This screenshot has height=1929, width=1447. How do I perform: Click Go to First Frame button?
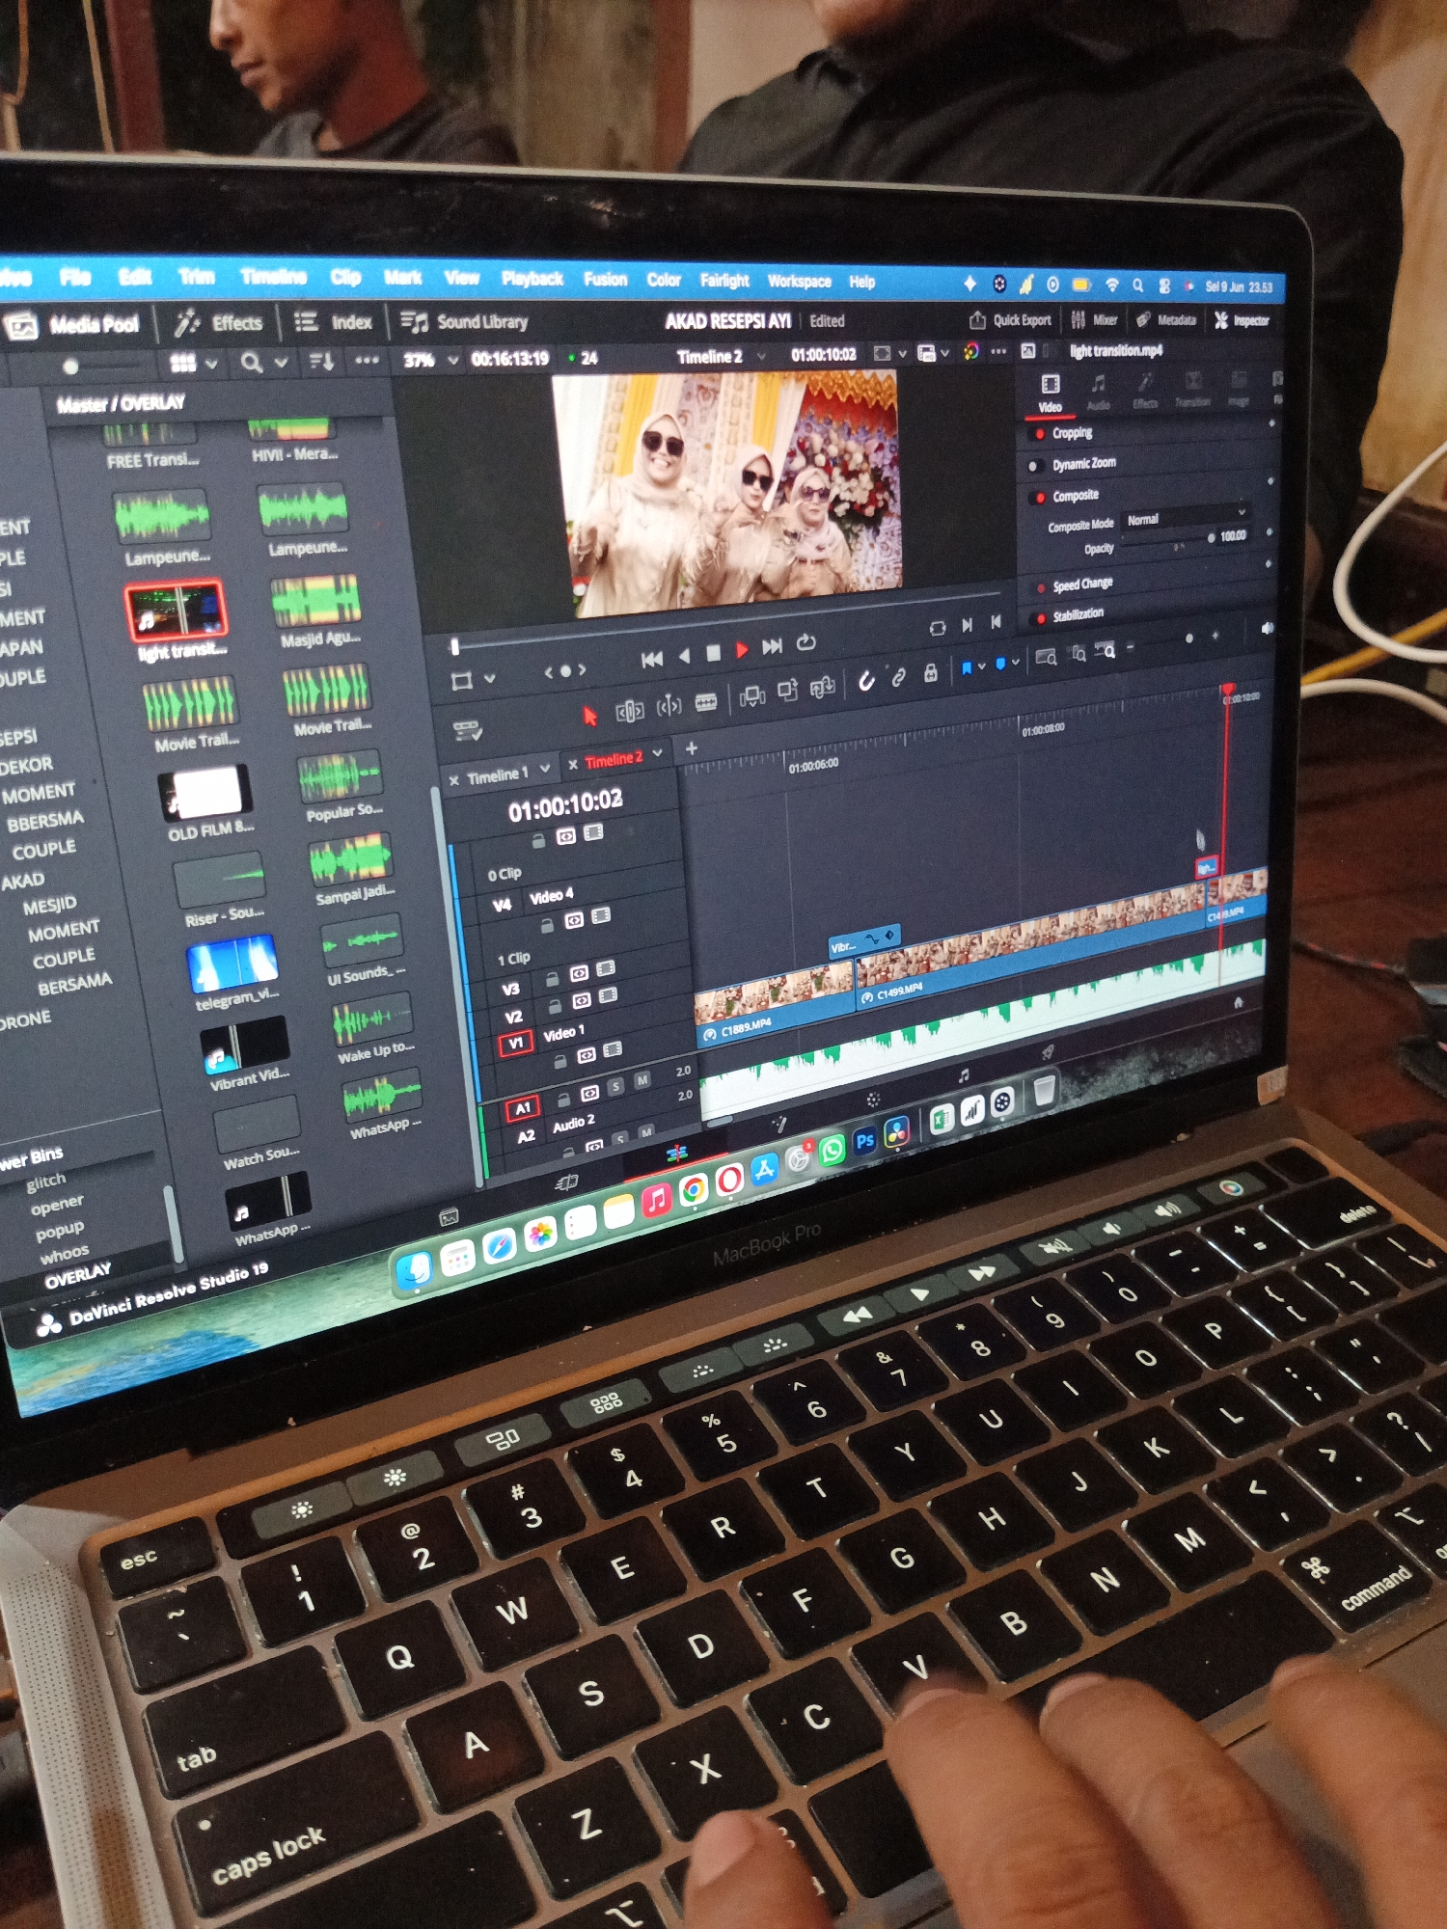point(652,659)
